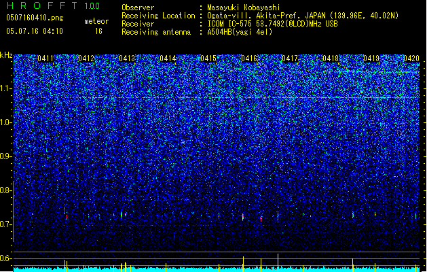The height and width of the screenshot is (272, 427).
Task: Select the 0414 time marker
Action: pyautogui.click(x=168, y=58)
